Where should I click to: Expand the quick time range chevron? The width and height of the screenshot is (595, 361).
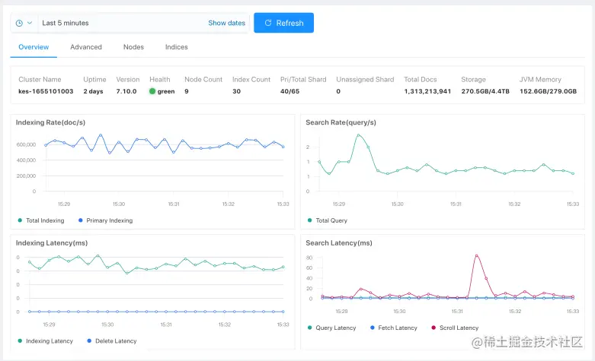click(30, 23)
